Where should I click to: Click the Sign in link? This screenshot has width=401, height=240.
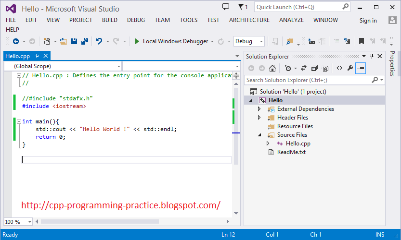click(368, 21)
